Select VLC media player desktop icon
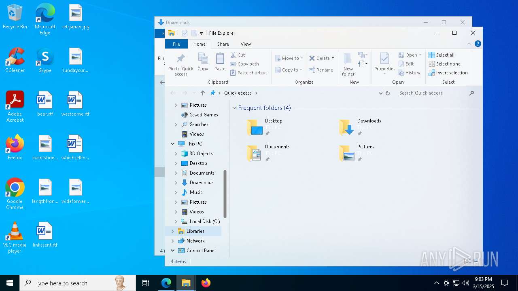The width and height of the screenshot is (518, 291). [x=15, y=238]
